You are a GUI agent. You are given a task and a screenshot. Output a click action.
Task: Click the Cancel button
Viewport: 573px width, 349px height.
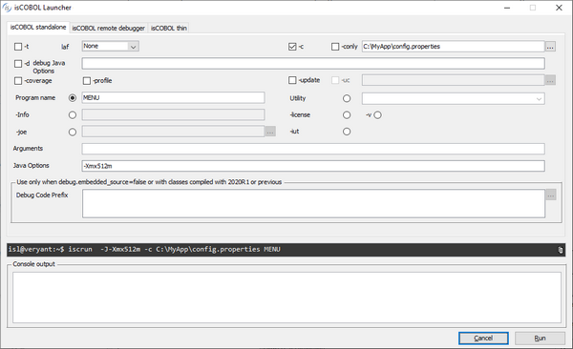pos(483,339)
